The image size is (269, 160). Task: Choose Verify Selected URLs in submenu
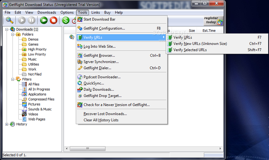pyautogui.click(x=217, y=50)
